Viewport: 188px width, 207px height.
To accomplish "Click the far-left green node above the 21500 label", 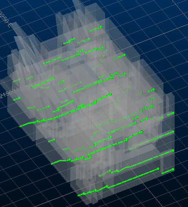I will point(19,79).
